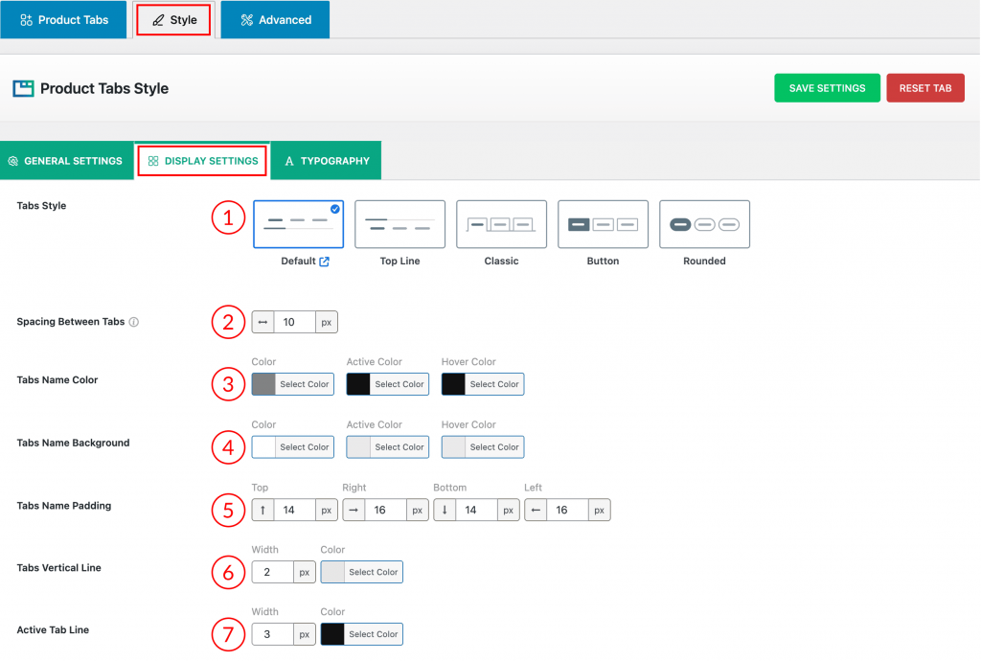981x661 pixels.
Task: Click the up arrow icon for top padding
Action: (262, 511)
